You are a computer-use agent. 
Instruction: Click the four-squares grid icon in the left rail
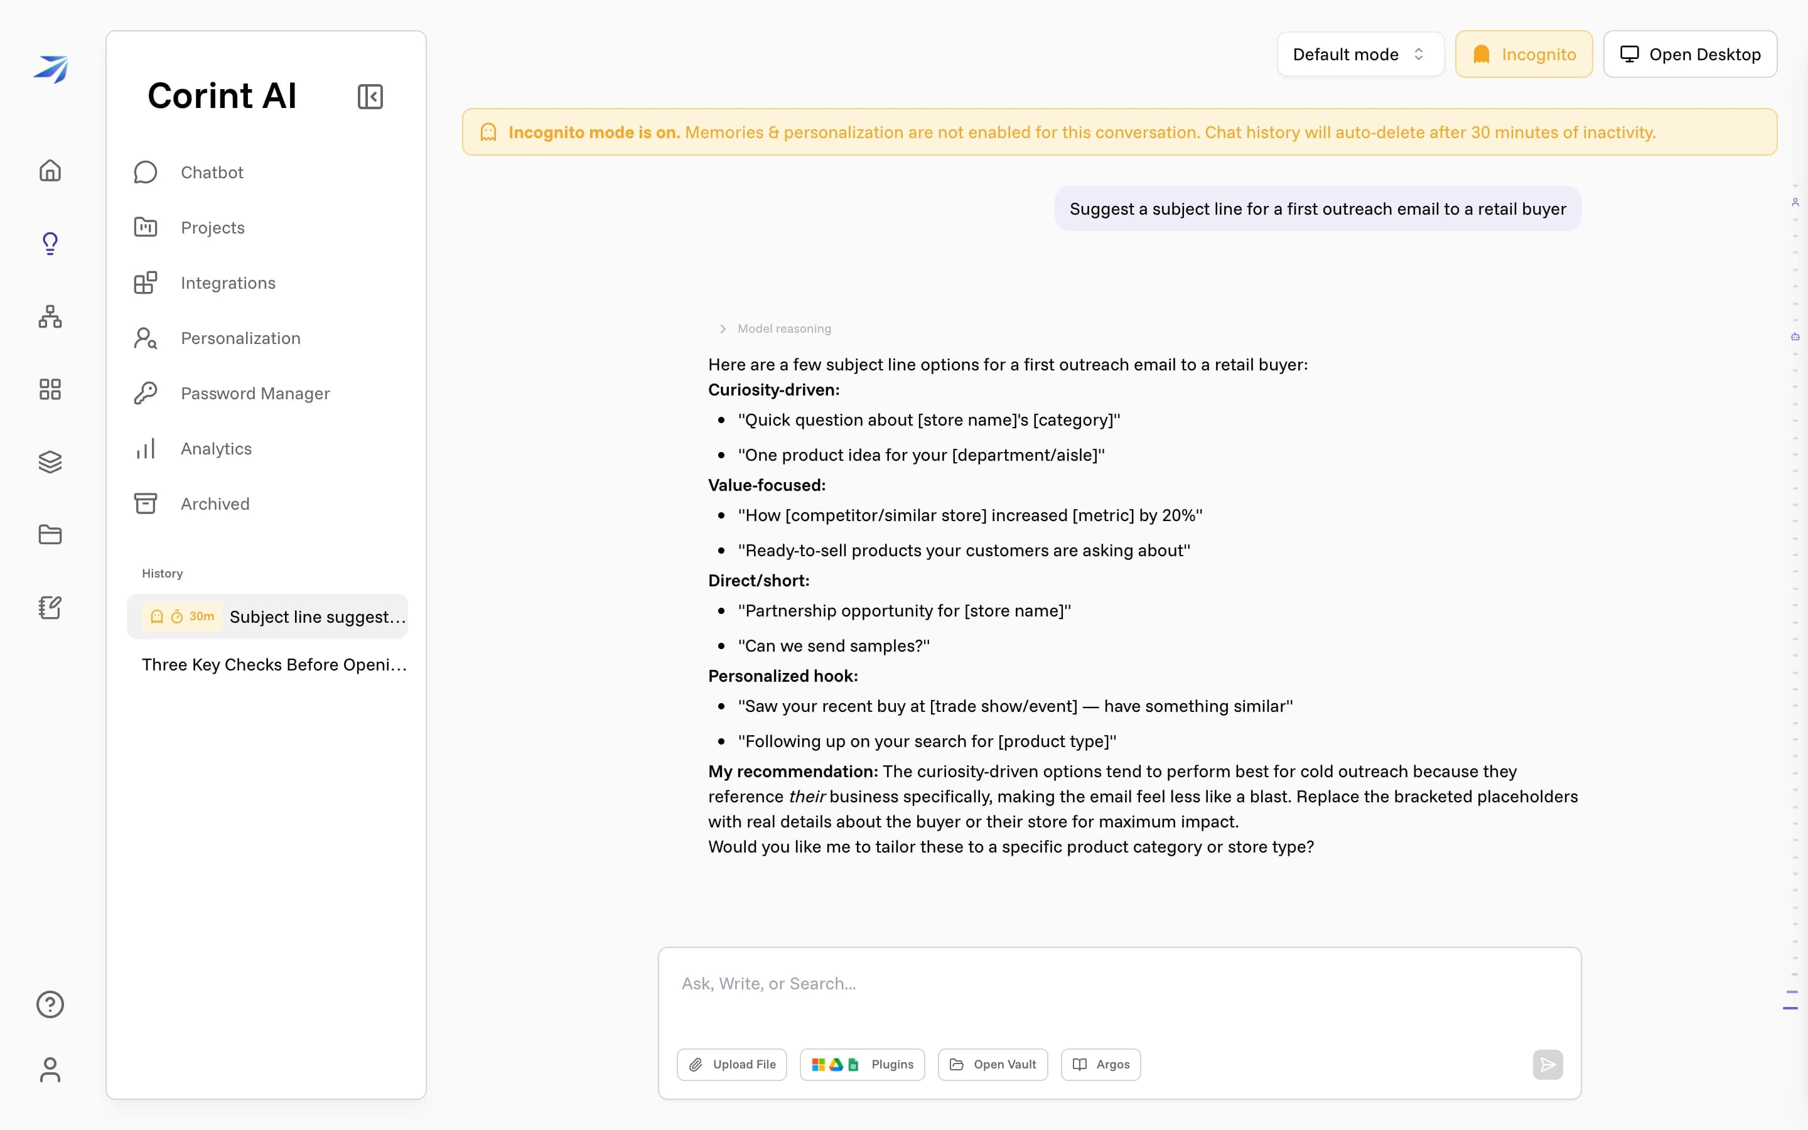(50, 389)
